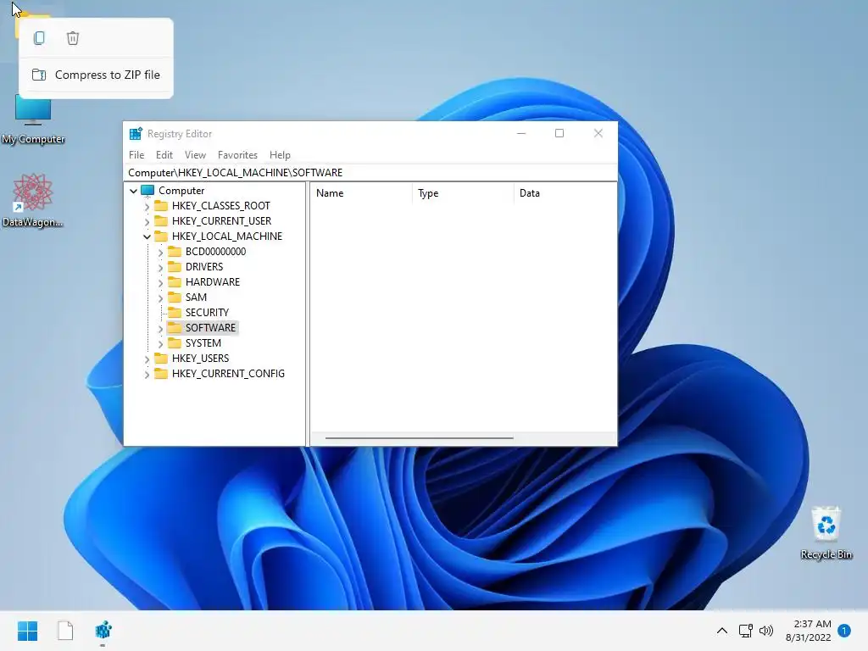Open My Computer desktop icon

point(33,119)
